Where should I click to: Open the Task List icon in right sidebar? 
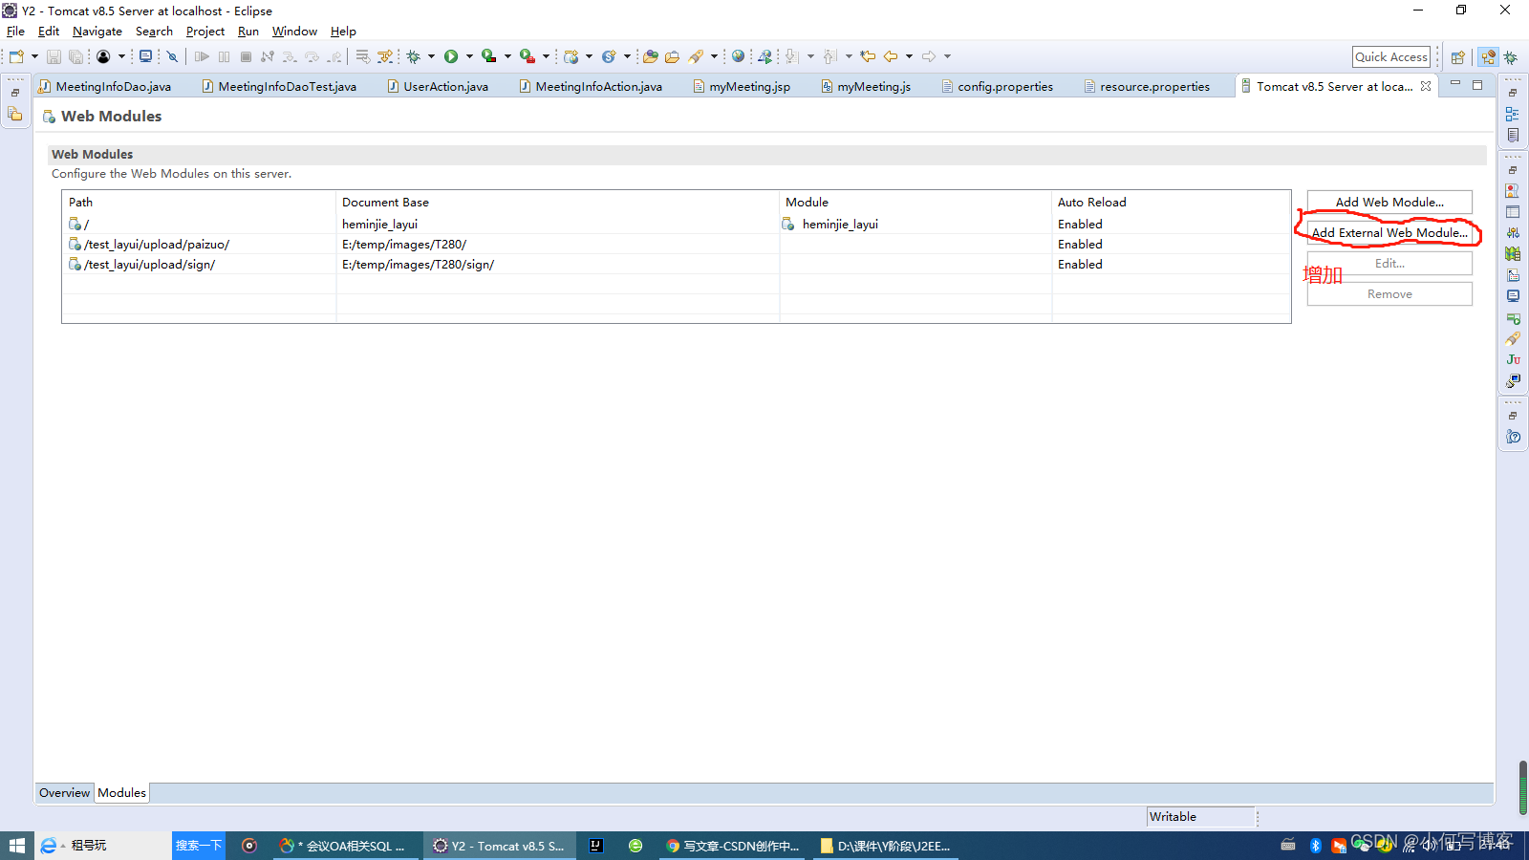coord(1513,135)
